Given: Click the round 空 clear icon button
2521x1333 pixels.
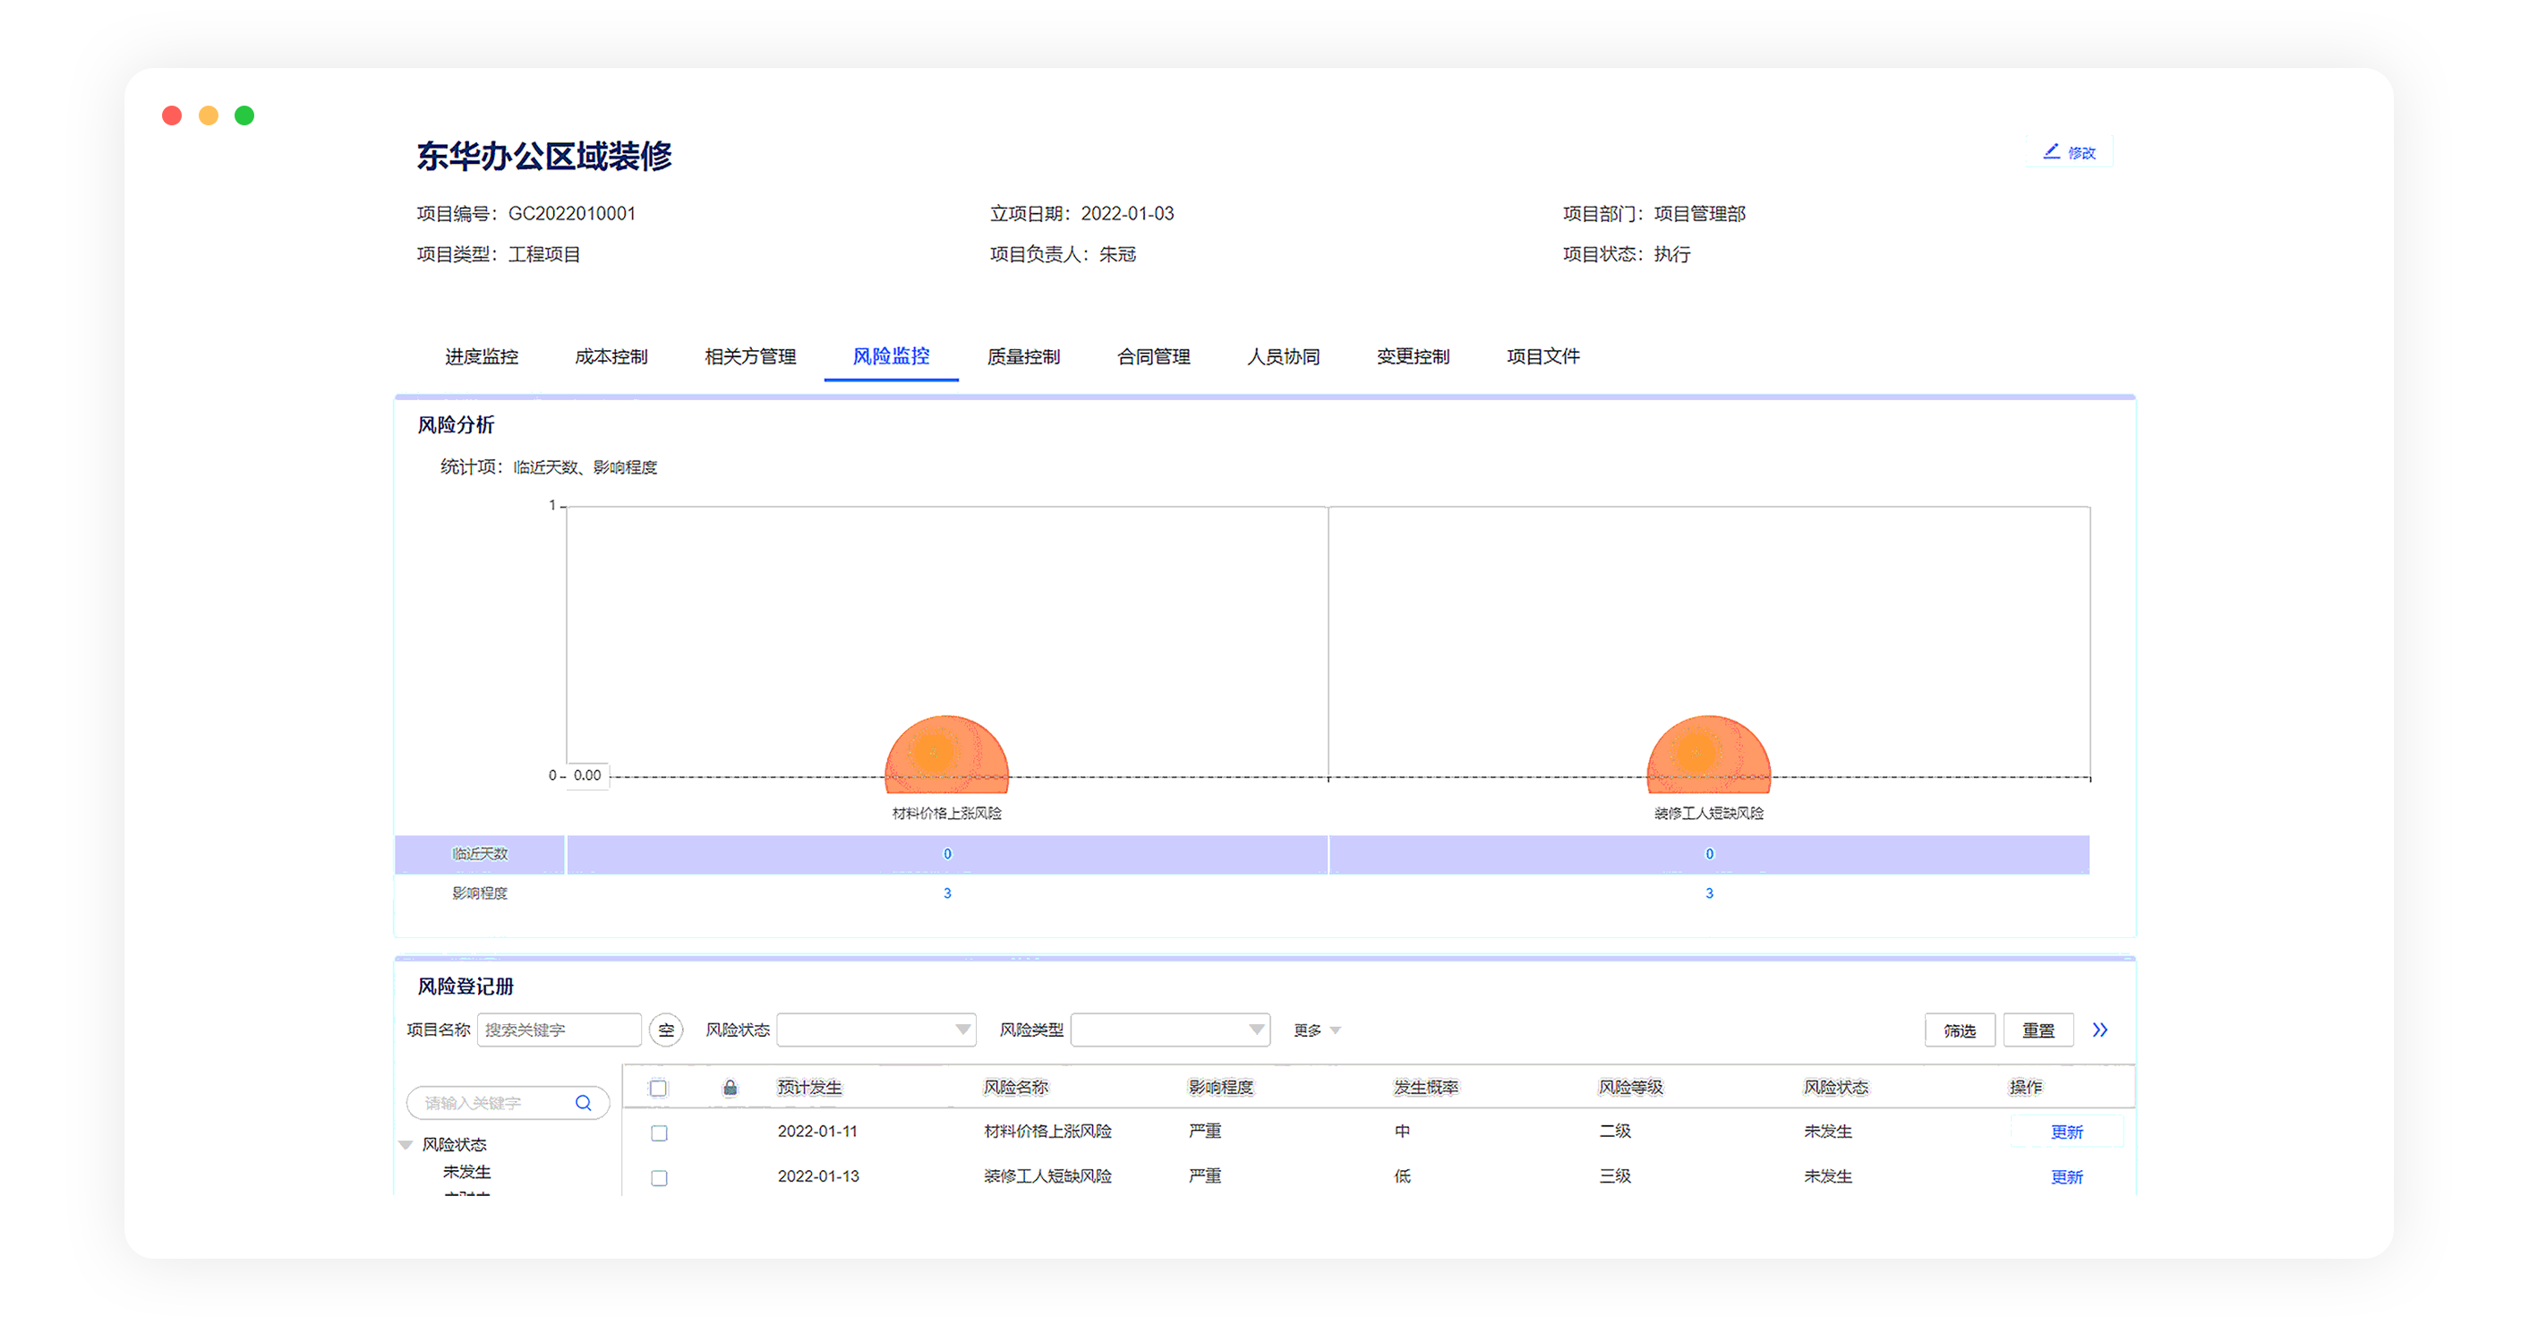Looking at the screenshot, I should pos(666,1030).
